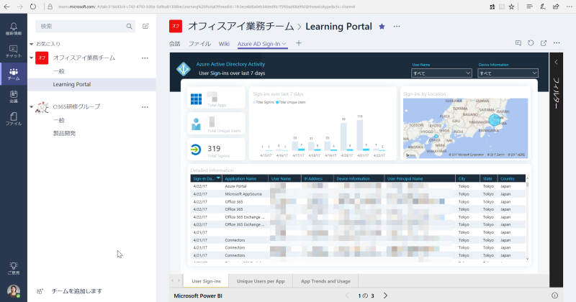576x302 pixels.
Task: Click the browser back arrow
Action: [x=6, y=6]
